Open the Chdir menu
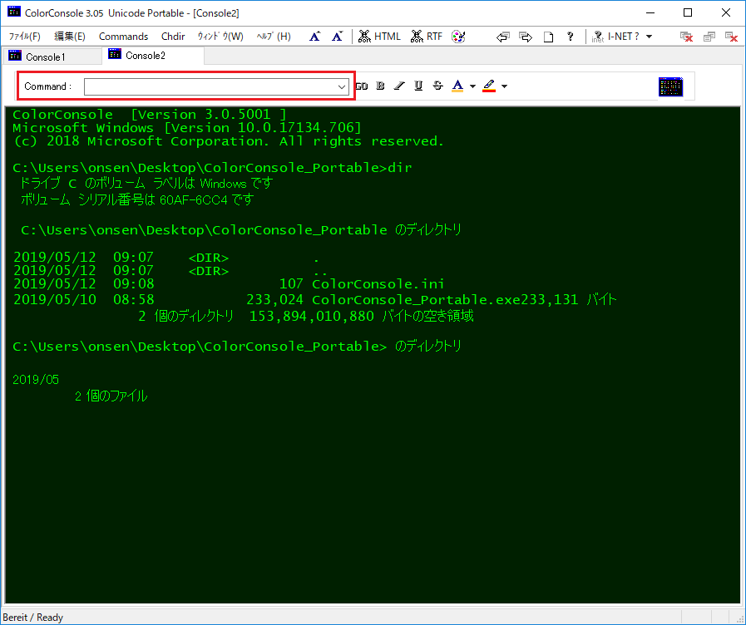Image resolution: width=746 pixels, height=625 pixels. (x=173, y=37)
